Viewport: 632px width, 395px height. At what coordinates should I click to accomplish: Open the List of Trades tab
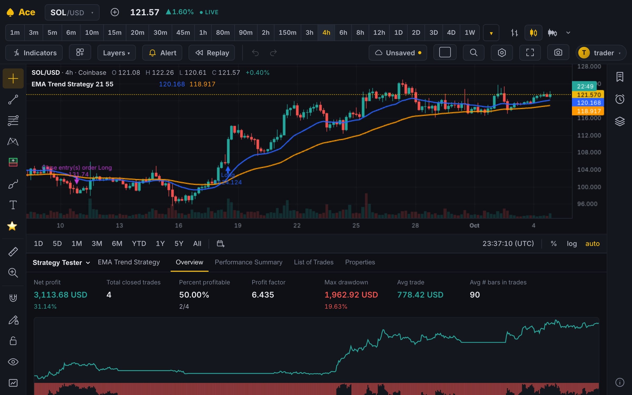314,262
